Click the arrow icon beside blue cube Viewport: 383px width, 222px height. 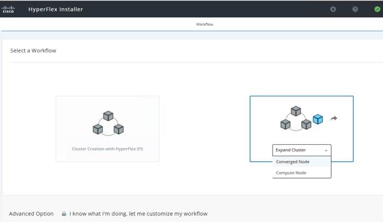334,119
